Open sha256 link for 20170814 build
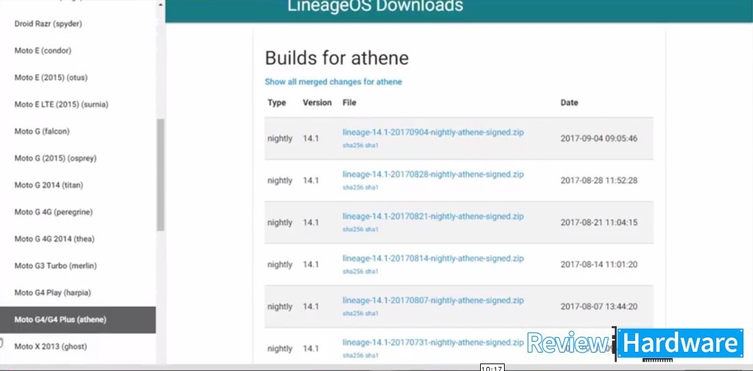Image resolution: width=753 pixels, height=371 pixels. [x=353, y=271]
